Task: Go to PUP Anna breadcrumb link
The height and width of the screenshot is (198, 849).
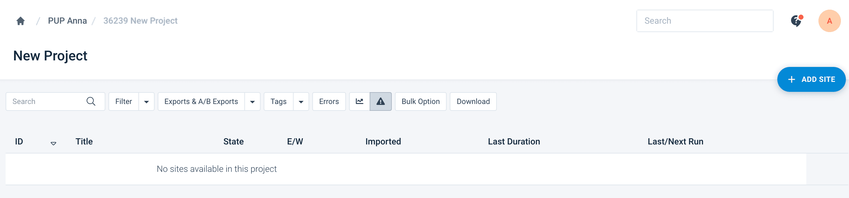Action: (x=67, y=21)
